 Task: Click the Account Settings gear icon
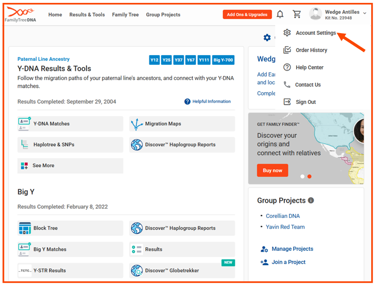(287, 33)
